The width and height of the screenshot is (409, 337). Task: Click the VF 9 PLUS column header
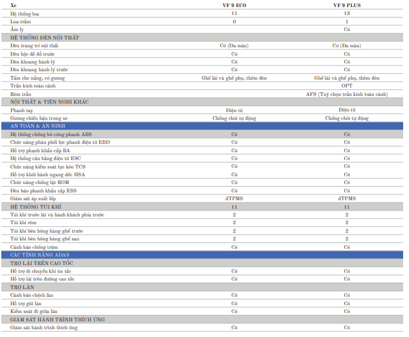(x=347, y=5)
